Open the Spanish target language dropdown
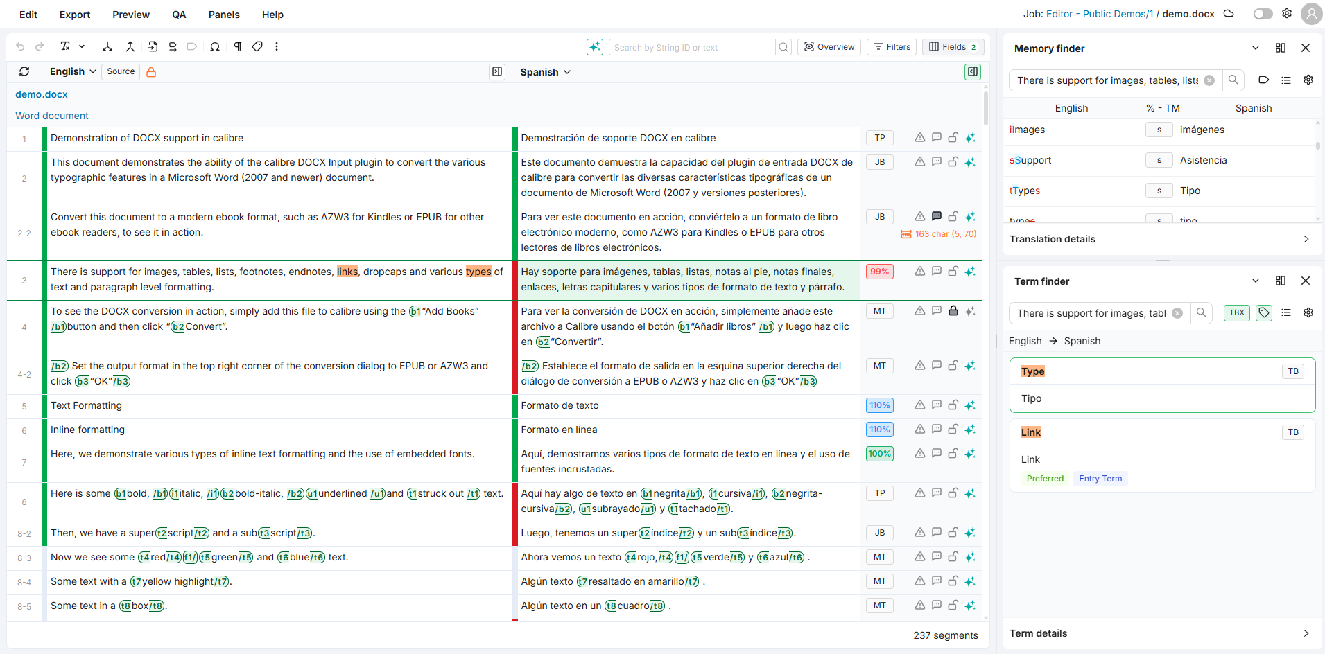Screen dimensions: 1325x654 pos(545,72)
